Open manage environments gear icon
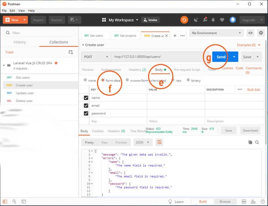 261,33
